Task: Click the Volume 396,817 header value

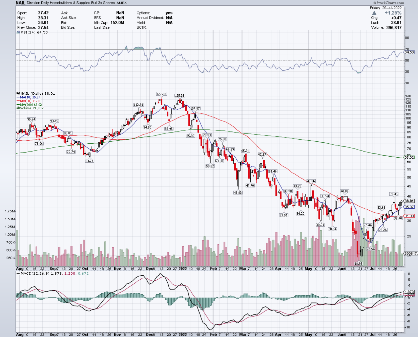Action: pyautogui.click(x=394, y=27)
